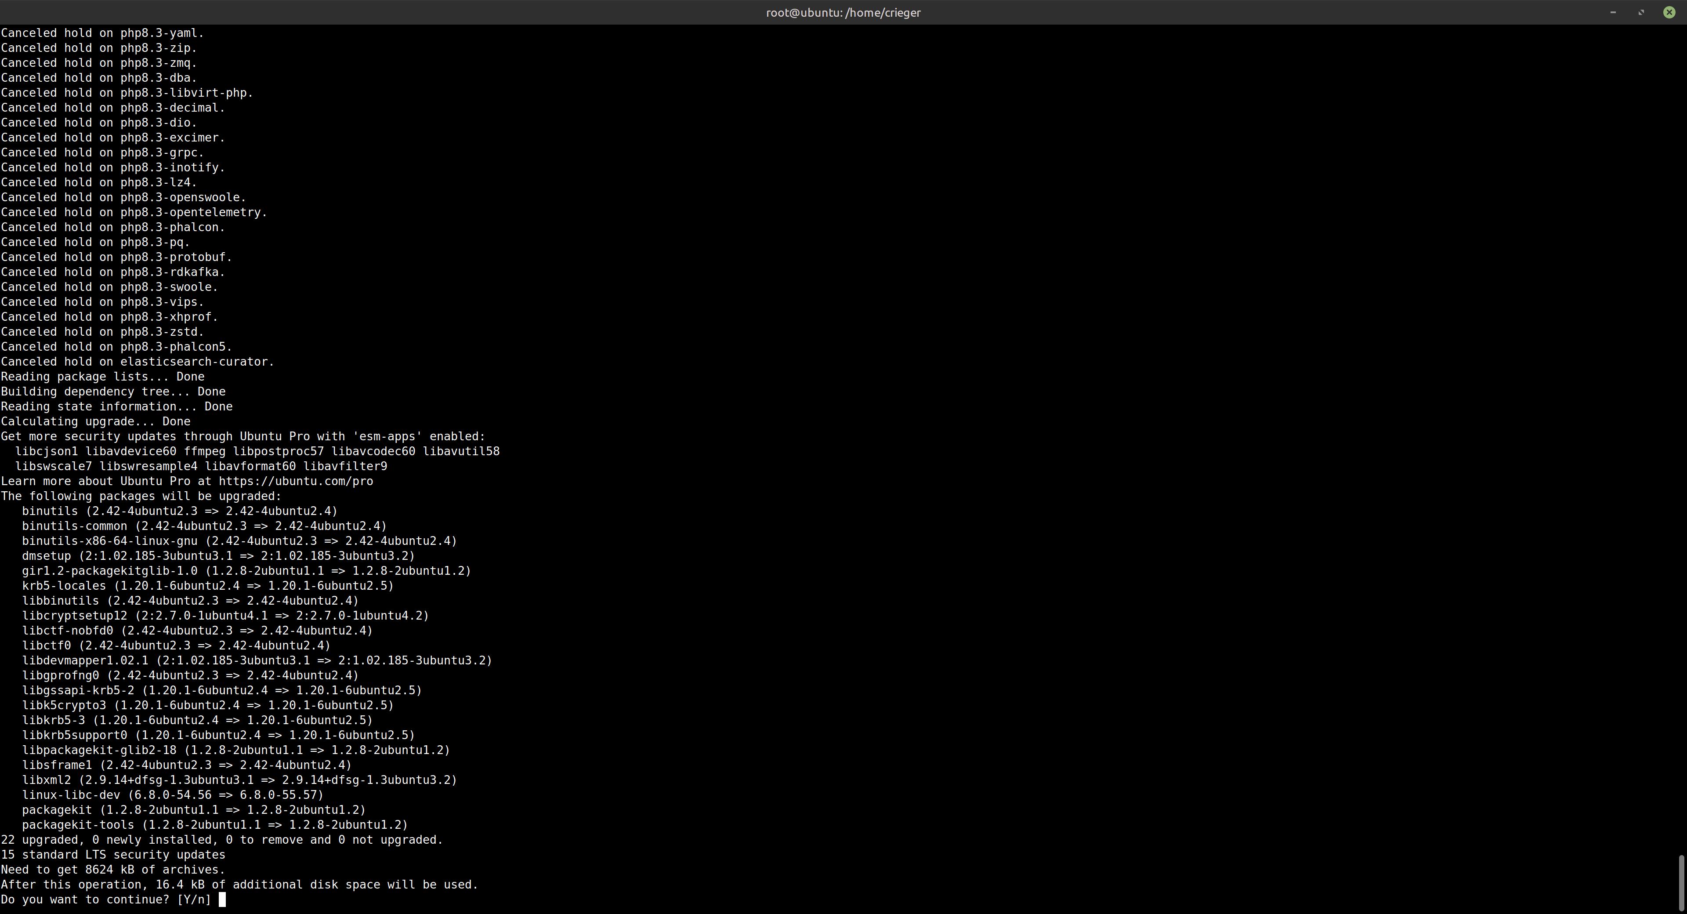Click 'Canceled hold on php8.3-grpc.' line
Image resolution: width=1687 pixels, height=914 pixels.
[103, 152]
